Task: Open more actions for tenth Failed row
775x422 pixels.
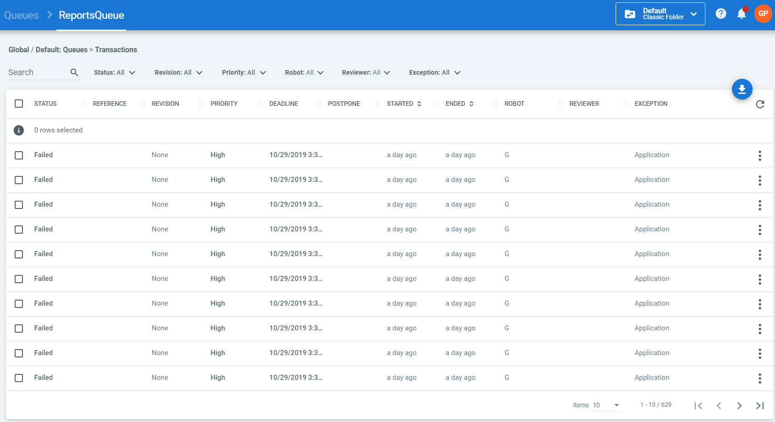Action: (x=760, y=378)
